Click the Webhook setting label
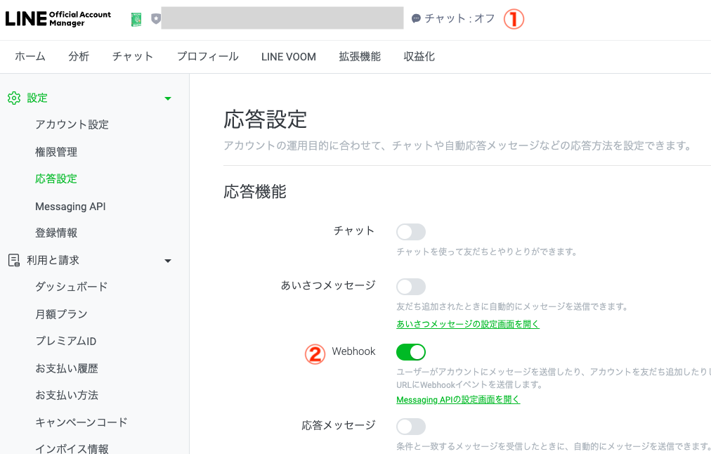The width and height of the screenshot is (711, 454). coord(353,351)
